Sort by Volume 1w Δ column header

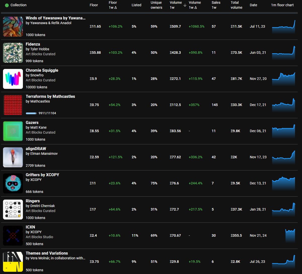tap(195, 5)
